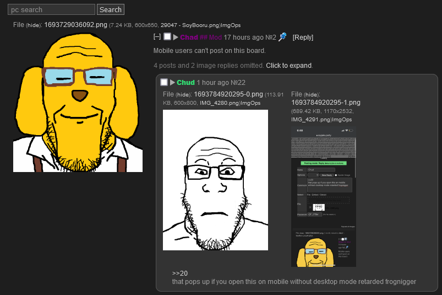The height and width of the screenshot is (295, 442).
Task: Click the Search button
Action: [111, 9]
